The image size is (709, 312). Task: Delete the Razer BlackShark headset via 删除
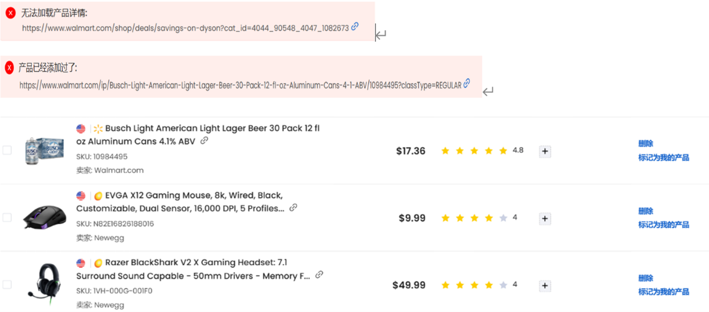pyautogui.click(x=646, y=278)
